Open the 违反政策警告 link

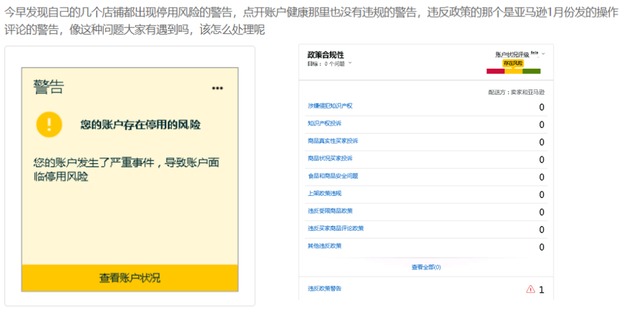pyautogui.click(x=324, y=289)
